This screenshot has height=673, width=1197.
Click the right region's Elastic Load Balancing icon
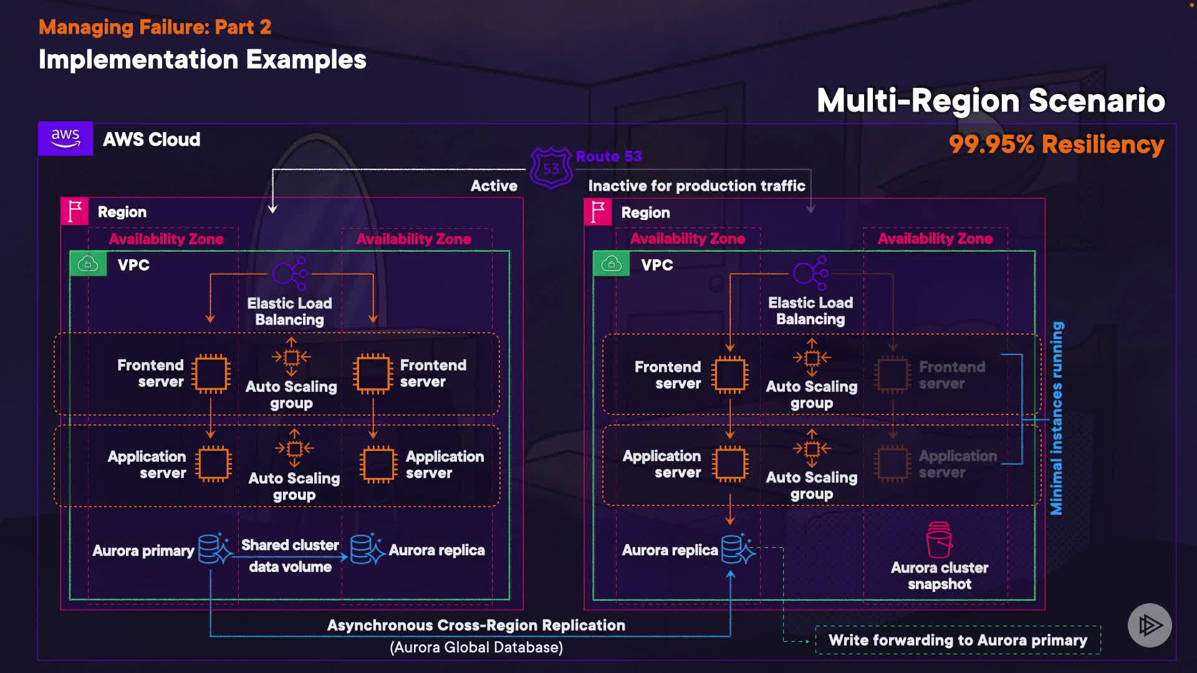(x=810, y=273)
